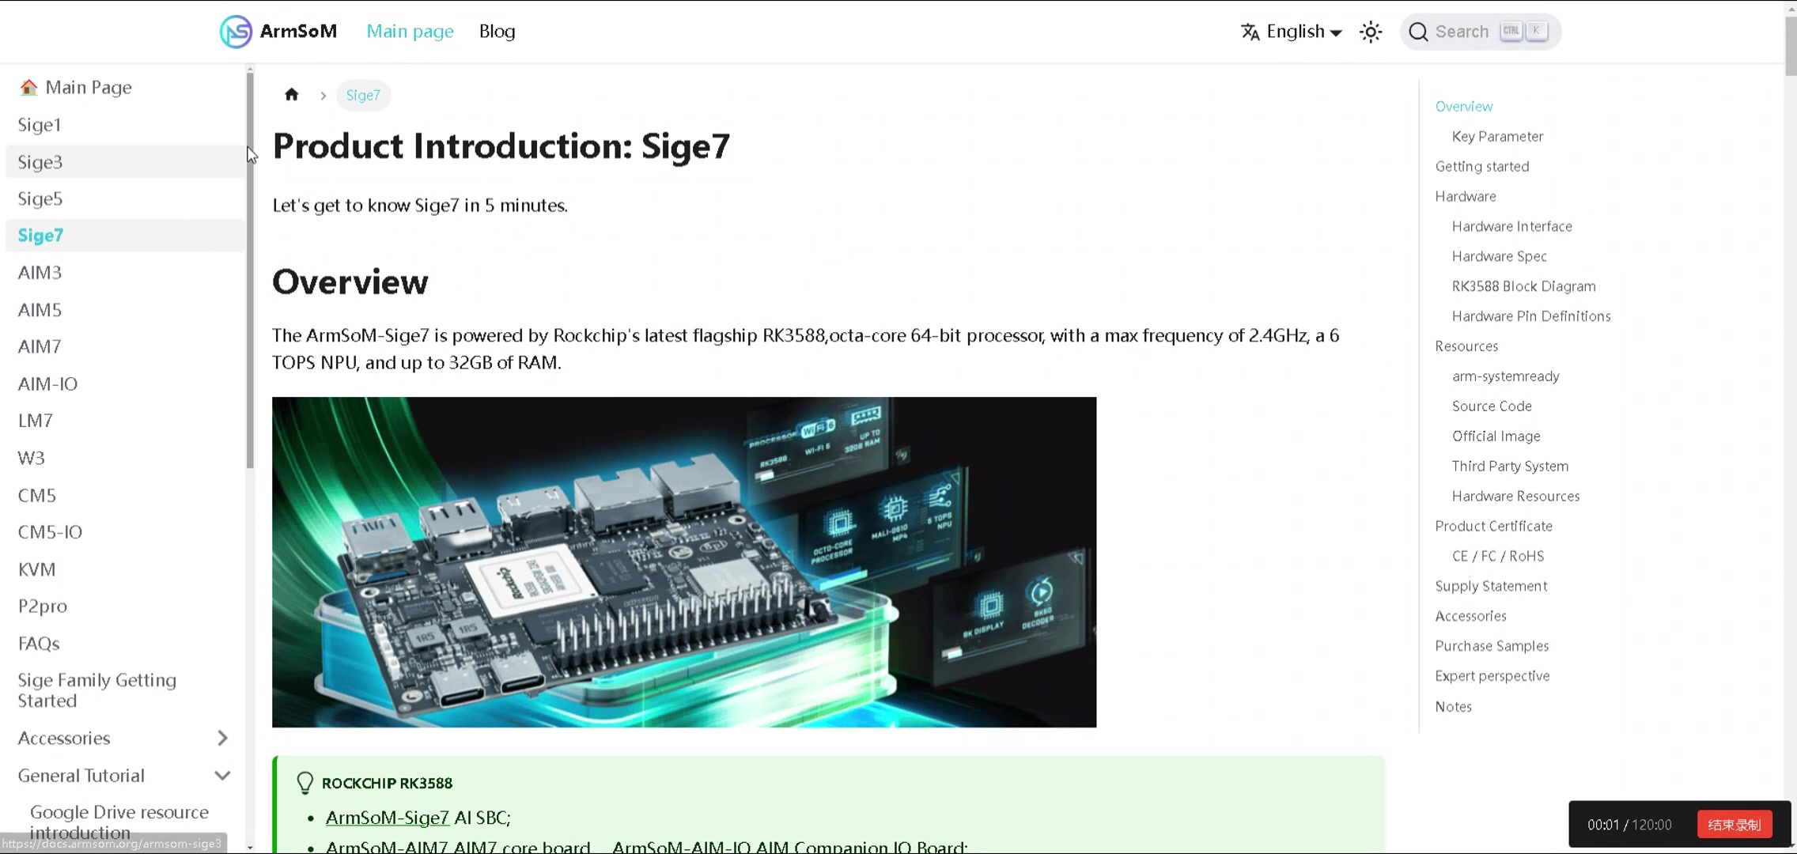Click the language translate icon
1797x854 pixels.
pos(1250,32)
